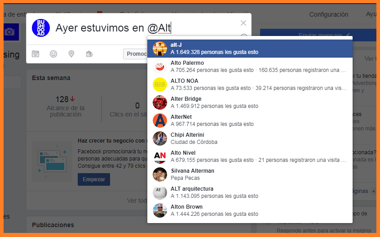380x237 pixels.
Task: Open the emoji feeling/activity icon
Action: click(x=53, y=54)
